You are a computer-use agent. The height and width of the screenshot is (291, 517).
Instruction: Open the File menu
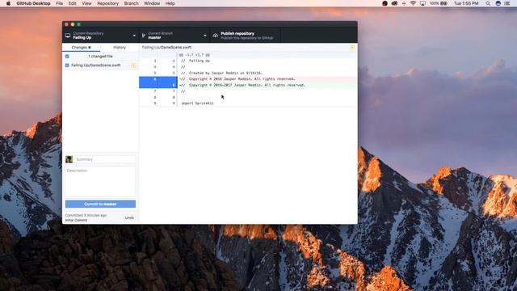pyautogui.click(x=59, y=3)
